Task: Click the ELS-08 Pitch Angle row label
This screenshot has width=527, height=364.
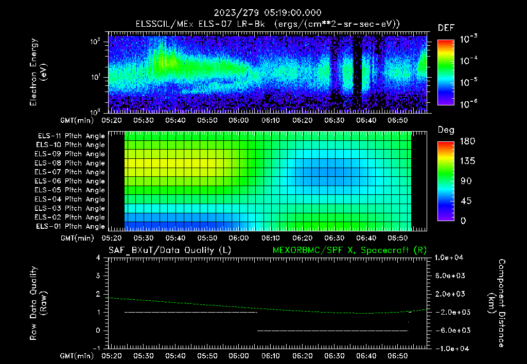Action: pyautogui.click(x=70, y=163)
